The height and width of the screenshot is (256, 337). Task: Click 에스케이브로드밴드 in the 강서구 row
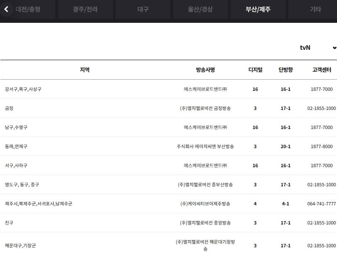(205, 89)
